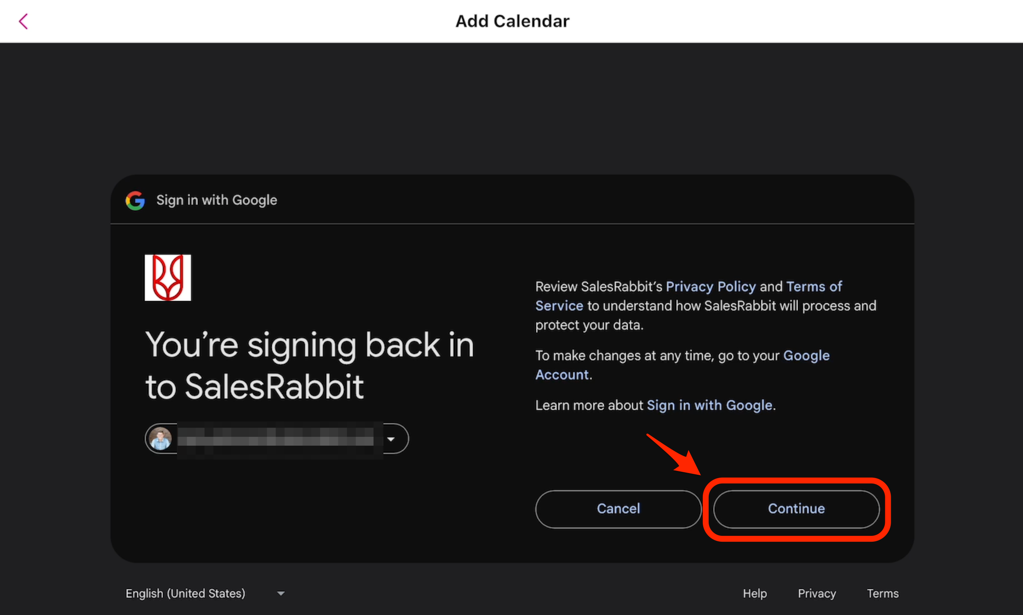1023x615 pixels.
Task: Open SalesRabbit's Privacy Policy link
Action: coord(711,287)
